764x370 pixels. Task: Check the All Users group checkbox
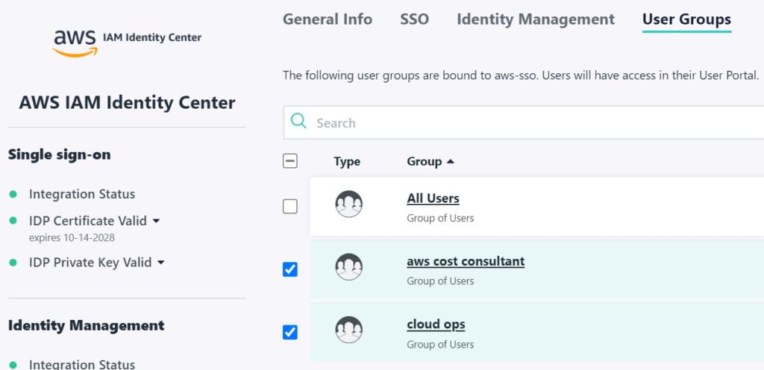290,207
